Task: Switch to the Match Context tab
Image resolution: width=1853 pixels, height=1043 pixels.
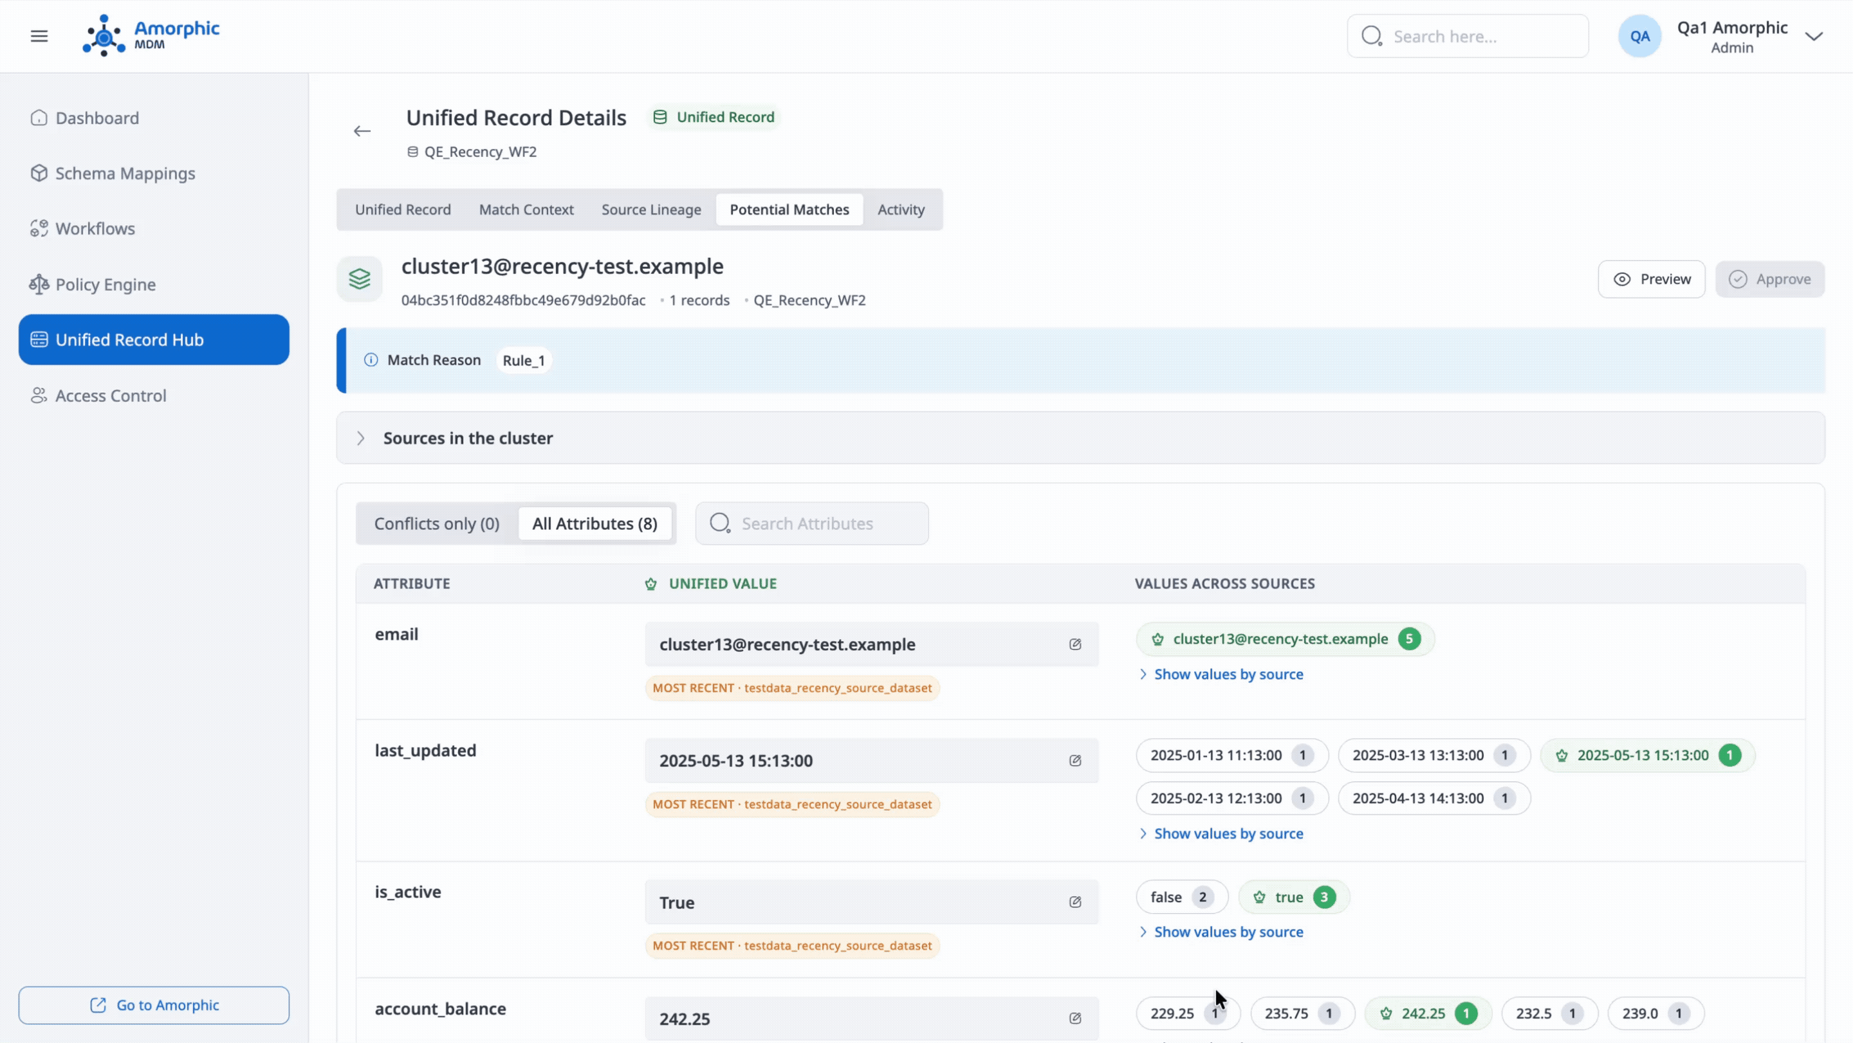Action: pyautogui.click(x=526, y=209)
